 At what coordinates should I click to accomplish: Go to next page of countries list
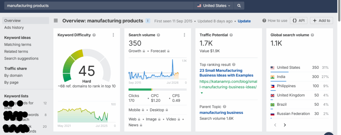coord(285,125)
